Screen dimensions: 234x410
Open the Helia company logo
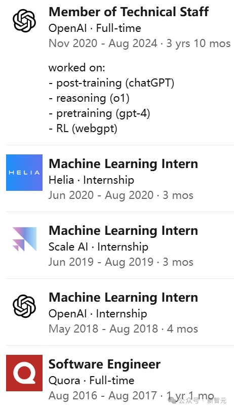[x=24, y=173]
